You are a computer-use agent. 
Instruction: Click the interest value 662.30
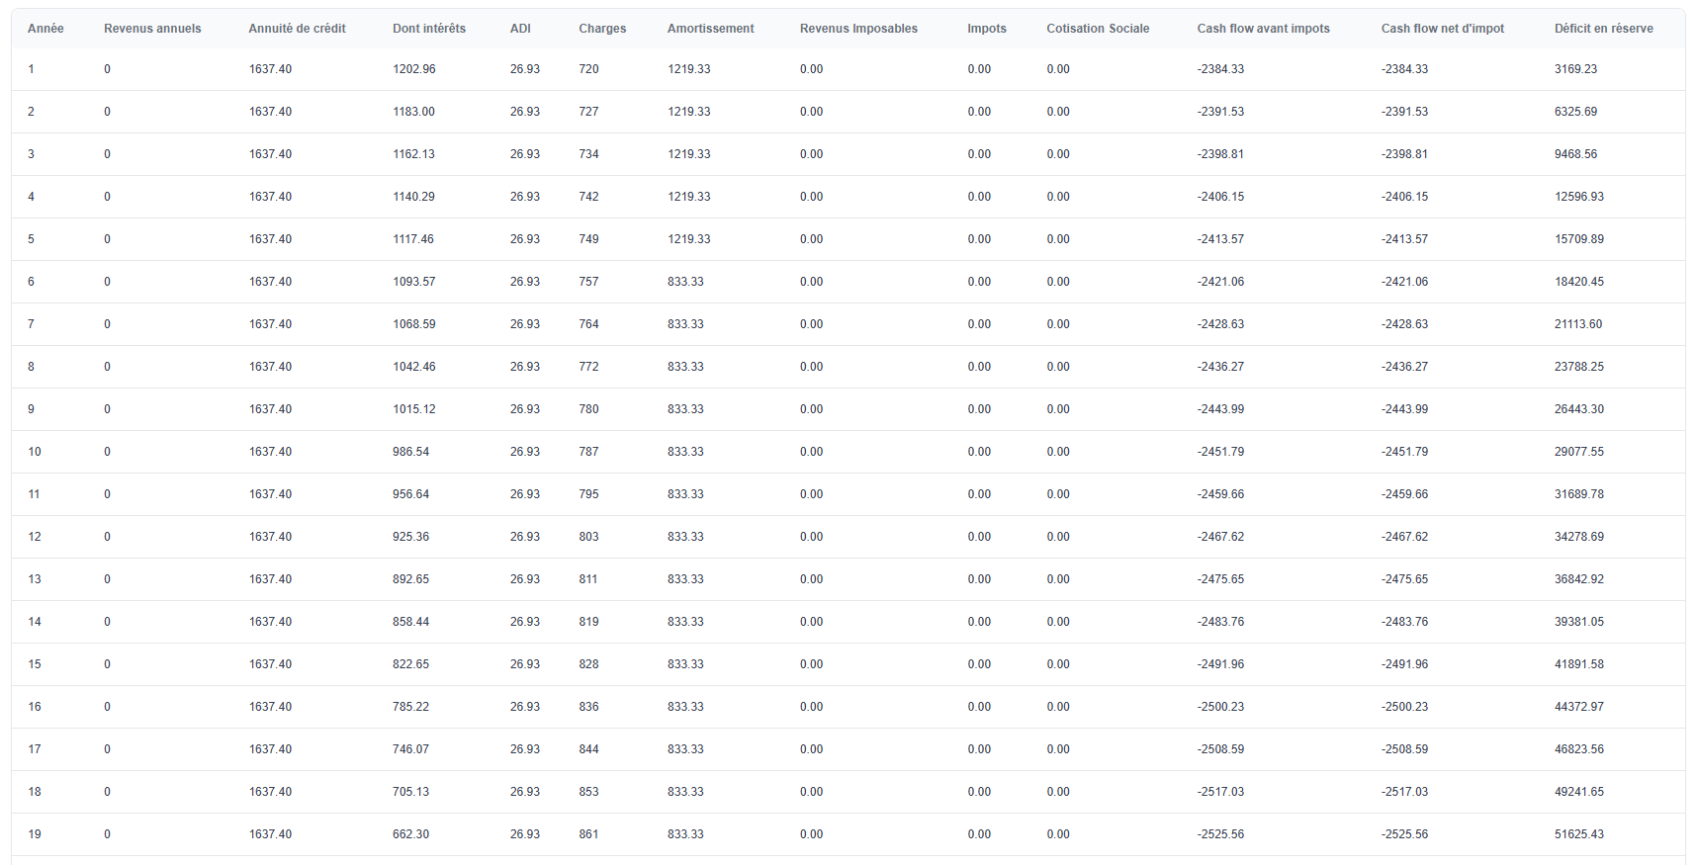point(410,834)
